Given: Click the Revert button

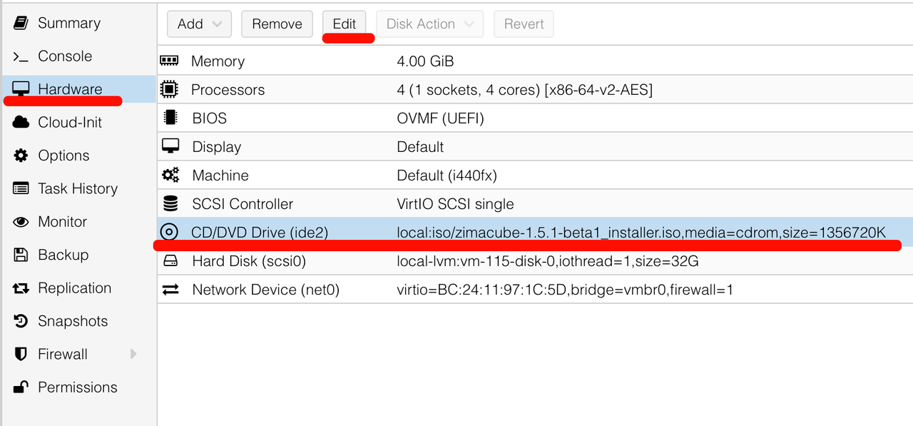Looking at the screenshot, I should [524, 24].
